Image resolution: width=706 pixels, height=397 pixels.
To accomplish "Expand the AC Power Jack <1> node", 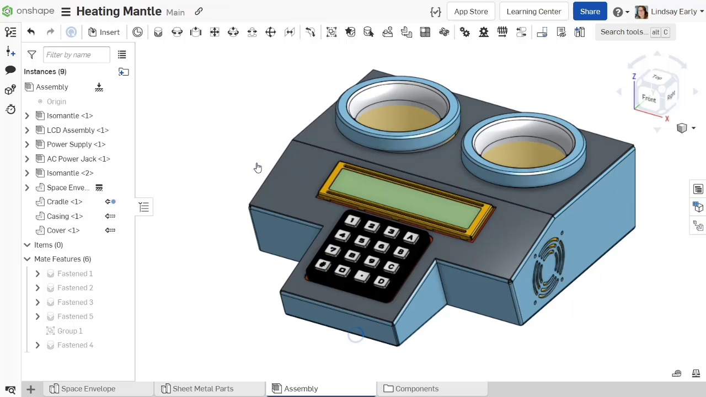I will 27,159.
